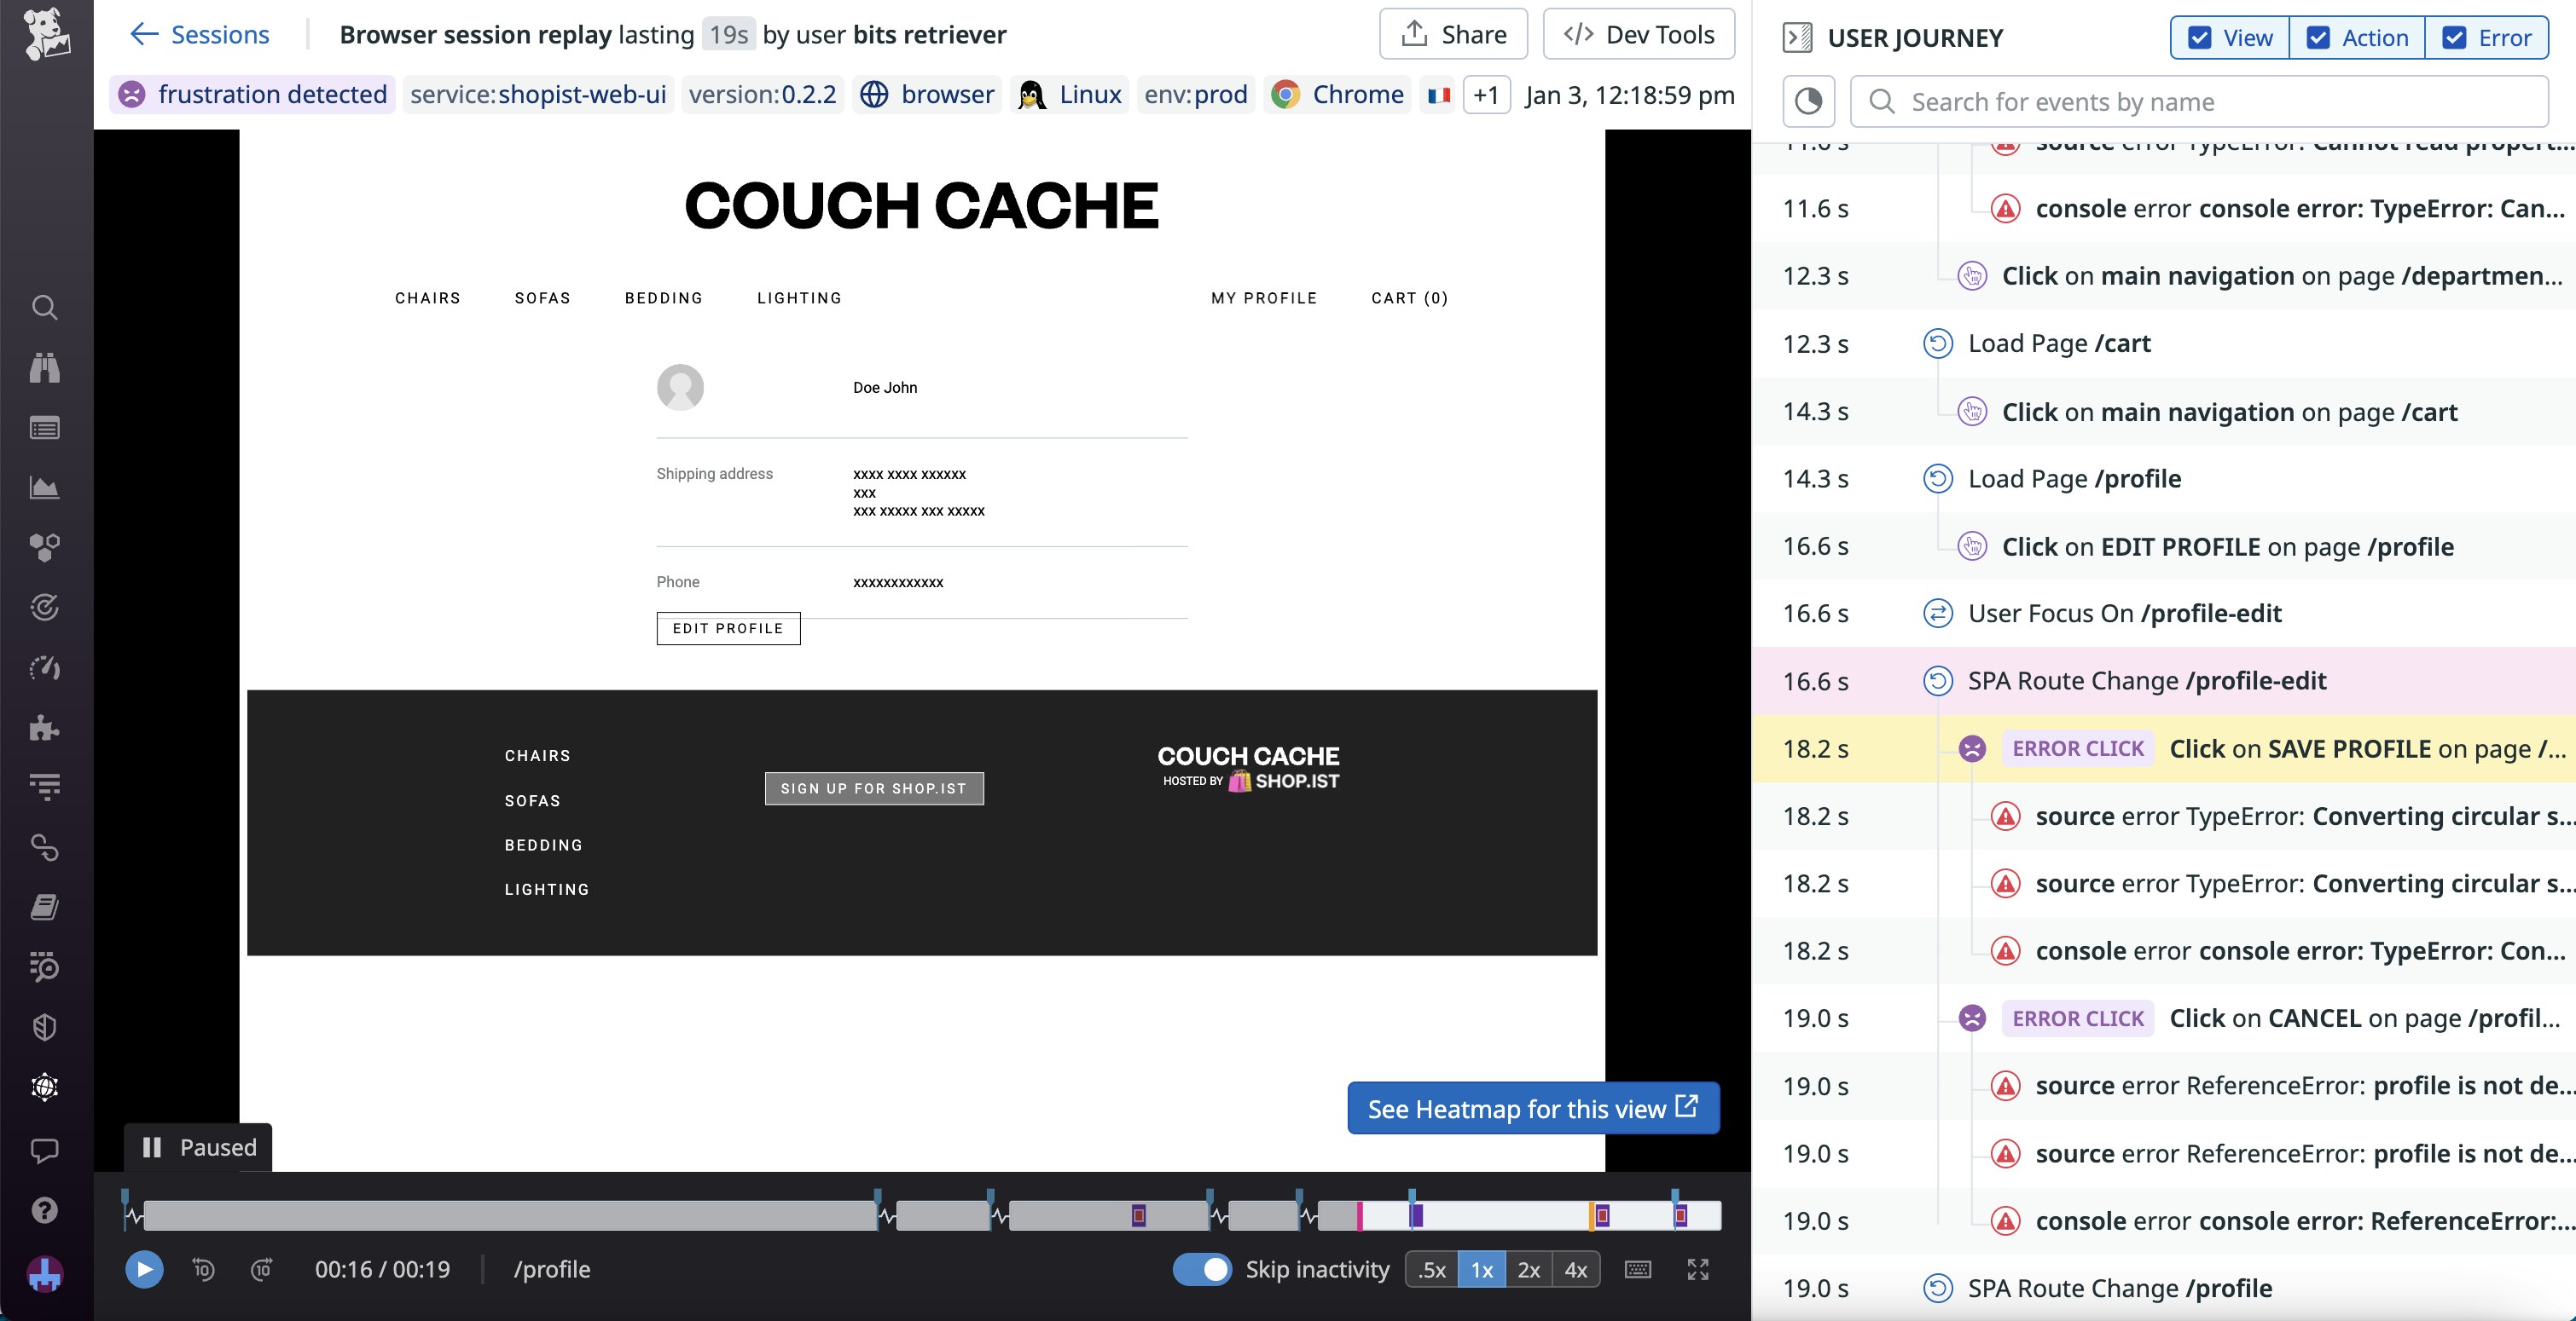Expand the +1 badge to see more tags

pos(1484,95)
